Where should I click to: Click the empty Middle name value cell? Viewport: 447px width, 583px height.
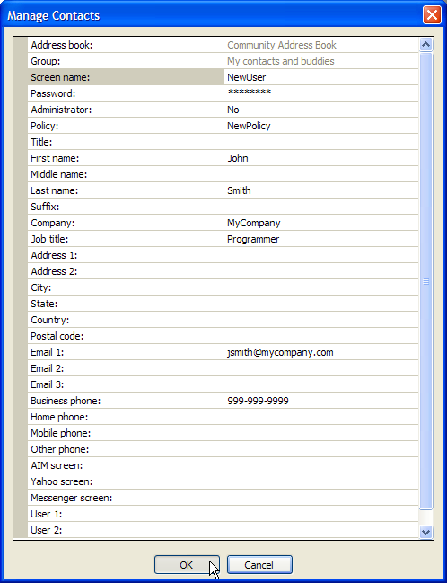(321, 174)
